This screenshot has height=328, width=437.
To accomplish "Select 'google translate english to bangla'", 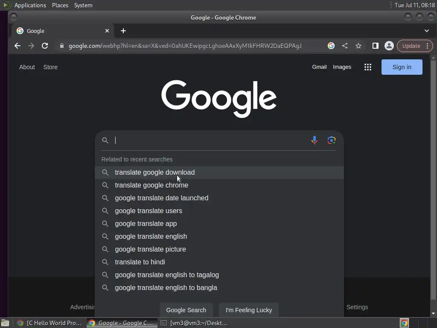I will coord(219,288).
